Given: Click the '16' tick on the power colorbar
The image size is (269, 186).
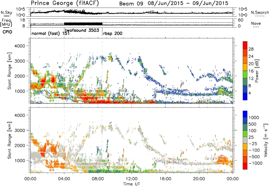Looking at the screenshot, I should pyautogui.click(x=251, y=71).
